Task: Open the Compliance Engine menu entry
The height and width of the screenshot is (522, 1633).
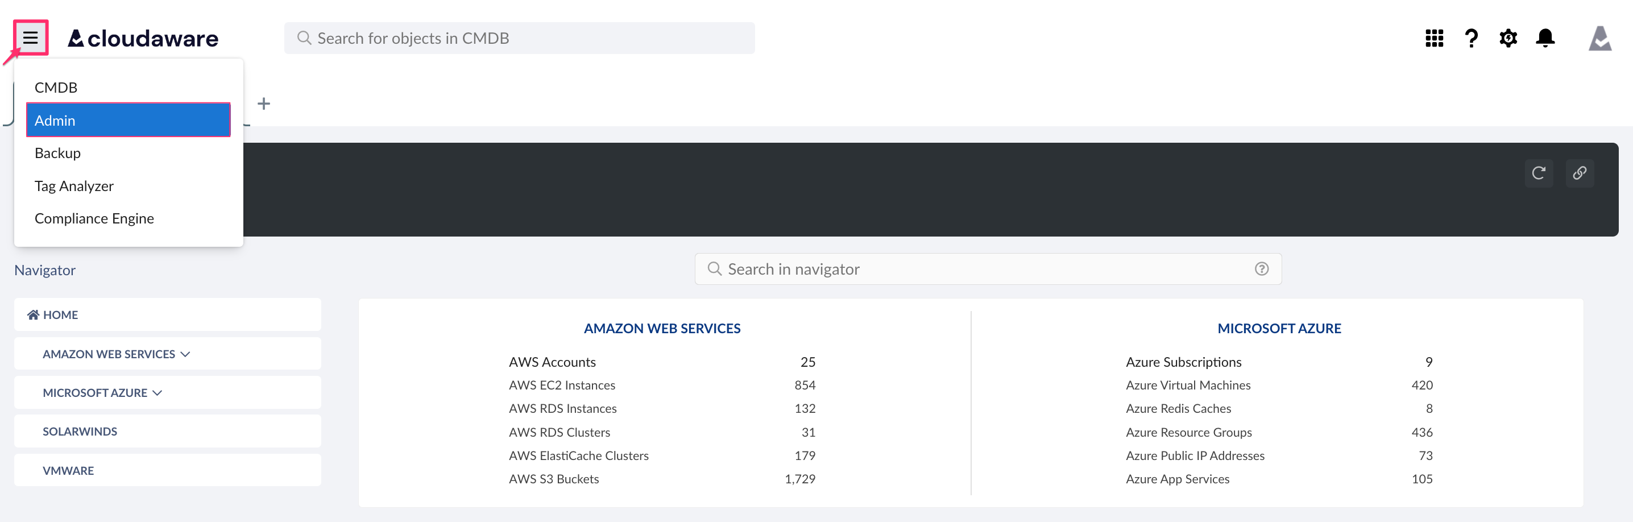Action: (94, 218)
